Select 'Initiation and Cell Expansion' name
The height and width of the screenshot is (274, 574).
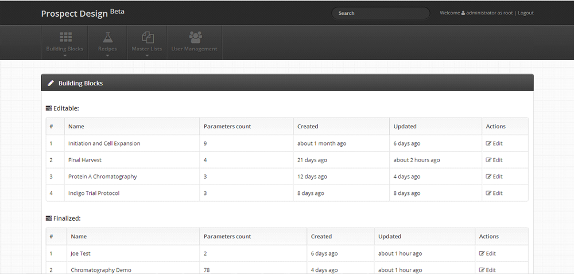[104, 143]
